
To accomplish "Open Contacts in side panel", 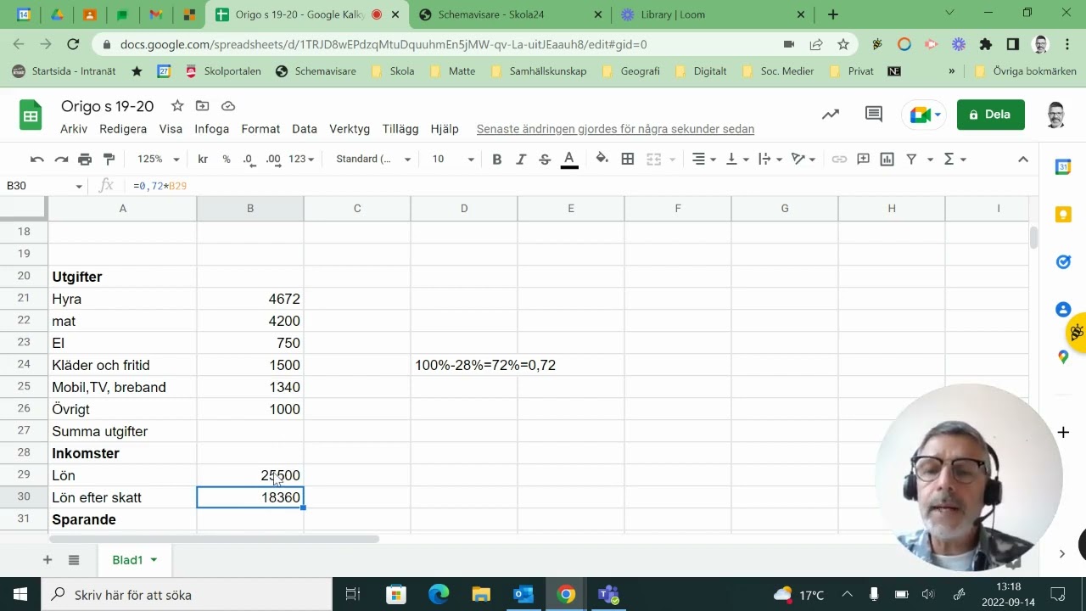I will click(x=1063, y=310).
